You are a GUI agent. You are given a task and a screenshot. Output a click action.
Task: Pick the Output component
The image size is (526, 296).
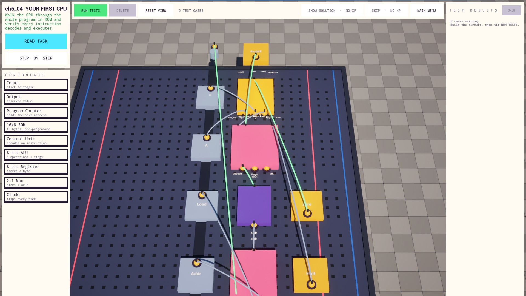pos(36,99)
